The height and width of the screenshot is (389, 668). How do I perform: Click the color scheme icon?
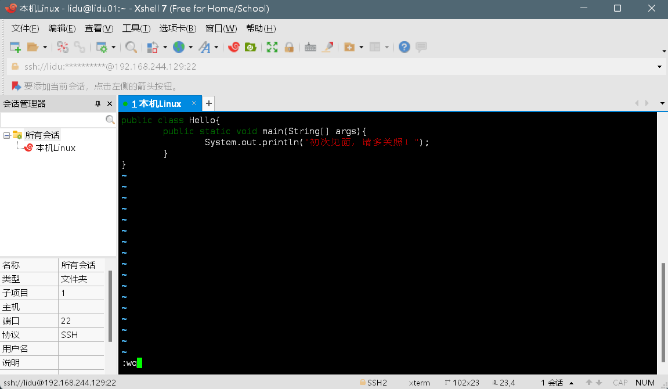(153, 47)
